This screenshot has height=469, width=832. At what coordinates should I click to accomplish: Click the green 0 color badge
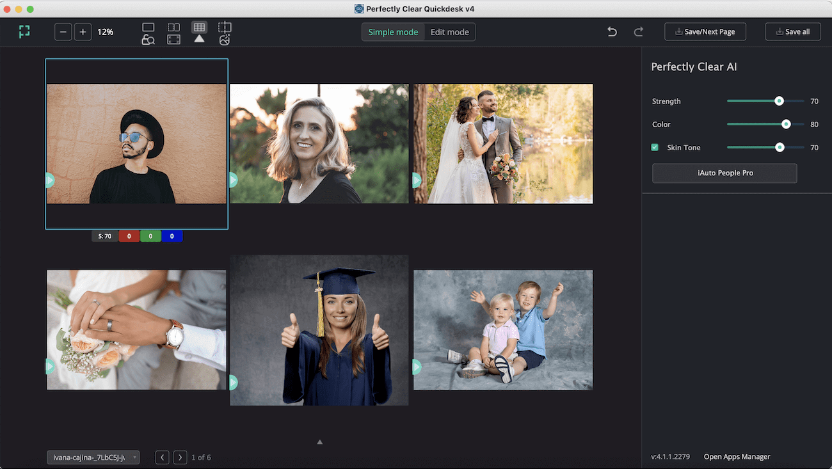coord(150,236)
